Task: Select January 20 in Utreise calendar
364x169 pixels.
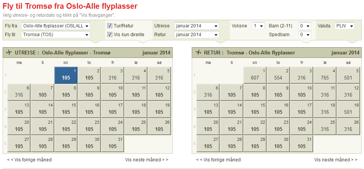Action: pyautogui.click(x=19, y=126)
